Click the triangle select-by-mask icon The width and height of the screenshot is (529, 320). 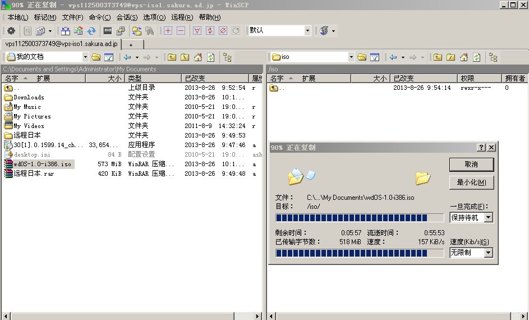[x=197, y=31]
